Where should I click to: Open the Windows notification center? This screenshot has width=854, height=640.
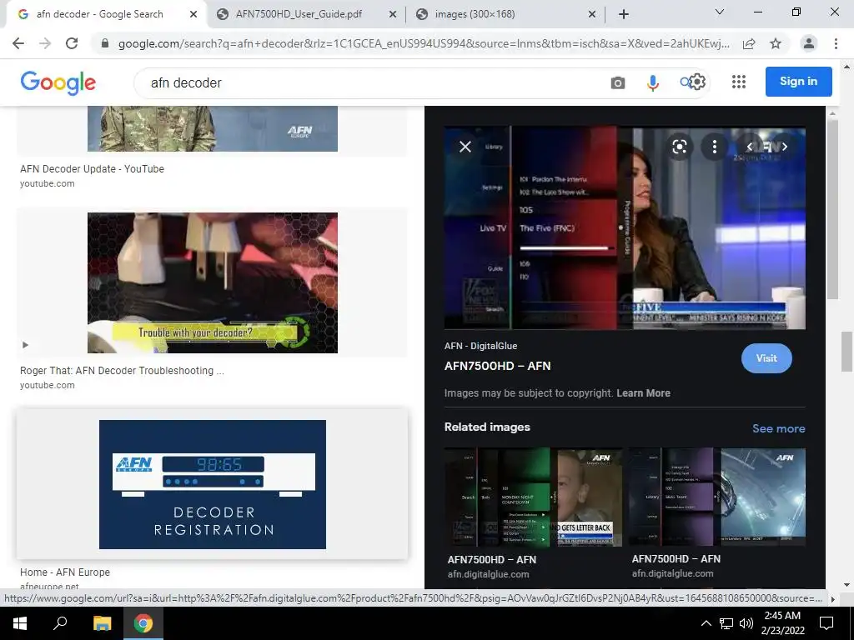pos(826,623)
